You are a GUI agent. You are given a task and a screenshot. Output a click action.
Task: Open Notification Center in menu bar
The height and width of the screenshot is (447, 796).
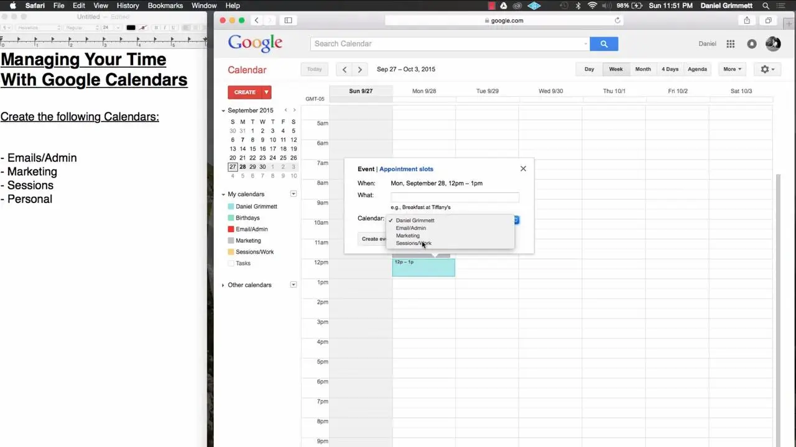click(x=782, y=6)
